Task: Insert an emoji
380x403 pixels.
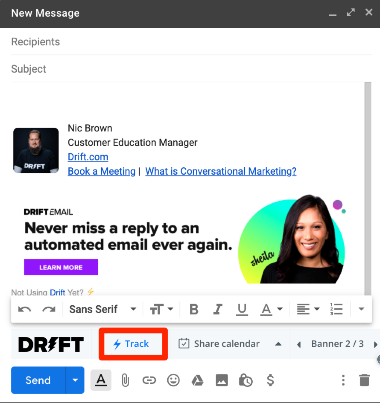Action: [173, 380]
